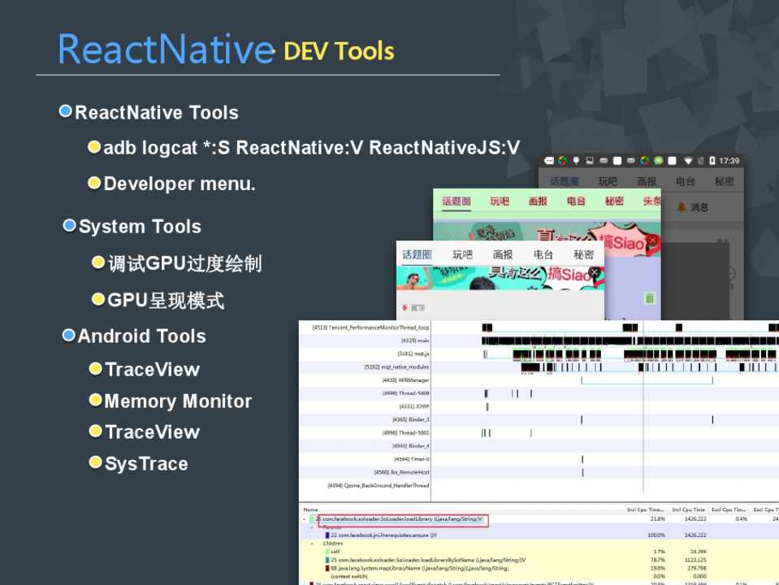The image size is (779, 585).
Task: Sort by Incl Cpu Time column header
Action: coord(688,509)
